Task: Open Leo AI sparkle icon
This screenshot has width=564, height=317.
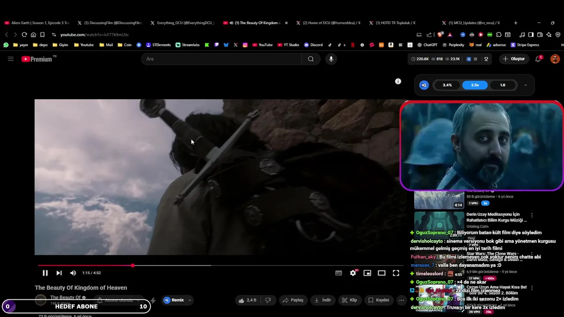Action: point(549,35)
